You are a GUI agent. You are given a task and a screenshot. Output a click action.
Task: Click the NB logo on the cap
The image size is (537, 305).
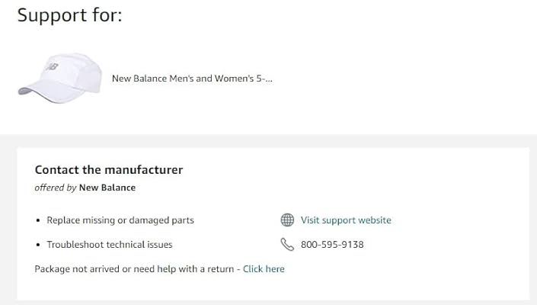click(x=53, y=67)
